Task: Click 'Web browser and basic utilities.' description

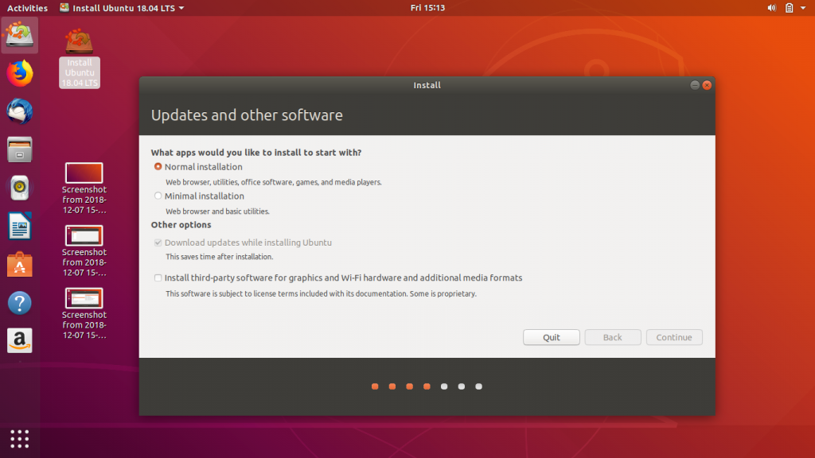Action: (x=217, y=212)
